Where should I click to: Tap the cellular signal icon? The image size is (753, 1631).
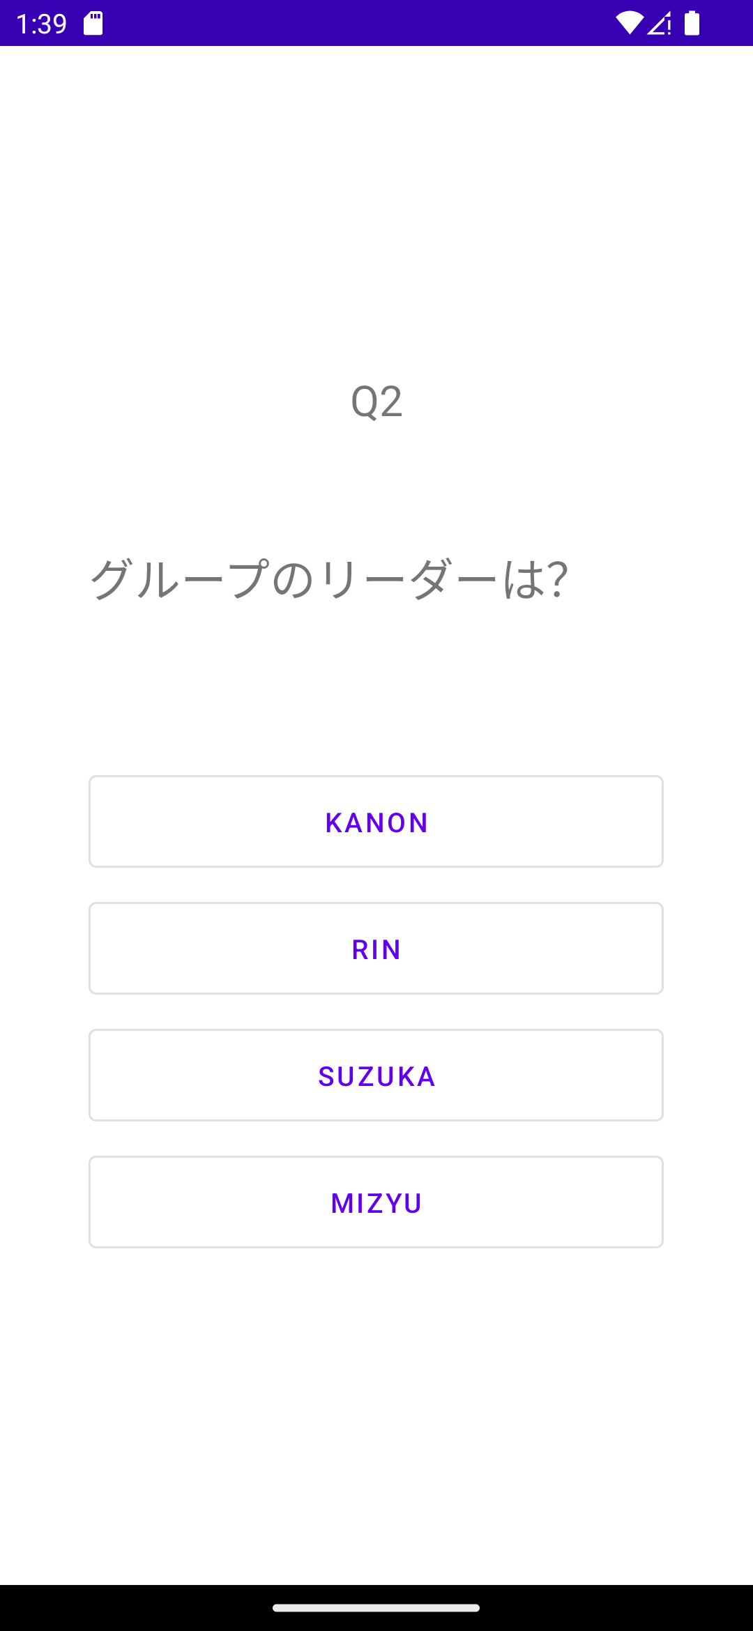pos(659,23)
